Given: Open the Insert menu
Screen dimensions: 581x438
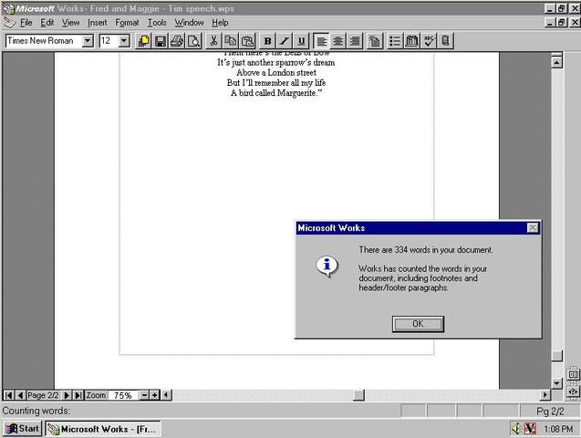Looking at the screenshot, I should tap(98, 23).
